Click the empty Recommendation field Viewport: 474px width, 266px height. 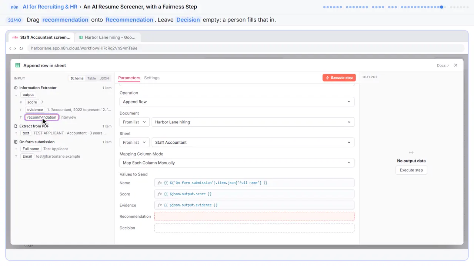(x=254, y=216)
